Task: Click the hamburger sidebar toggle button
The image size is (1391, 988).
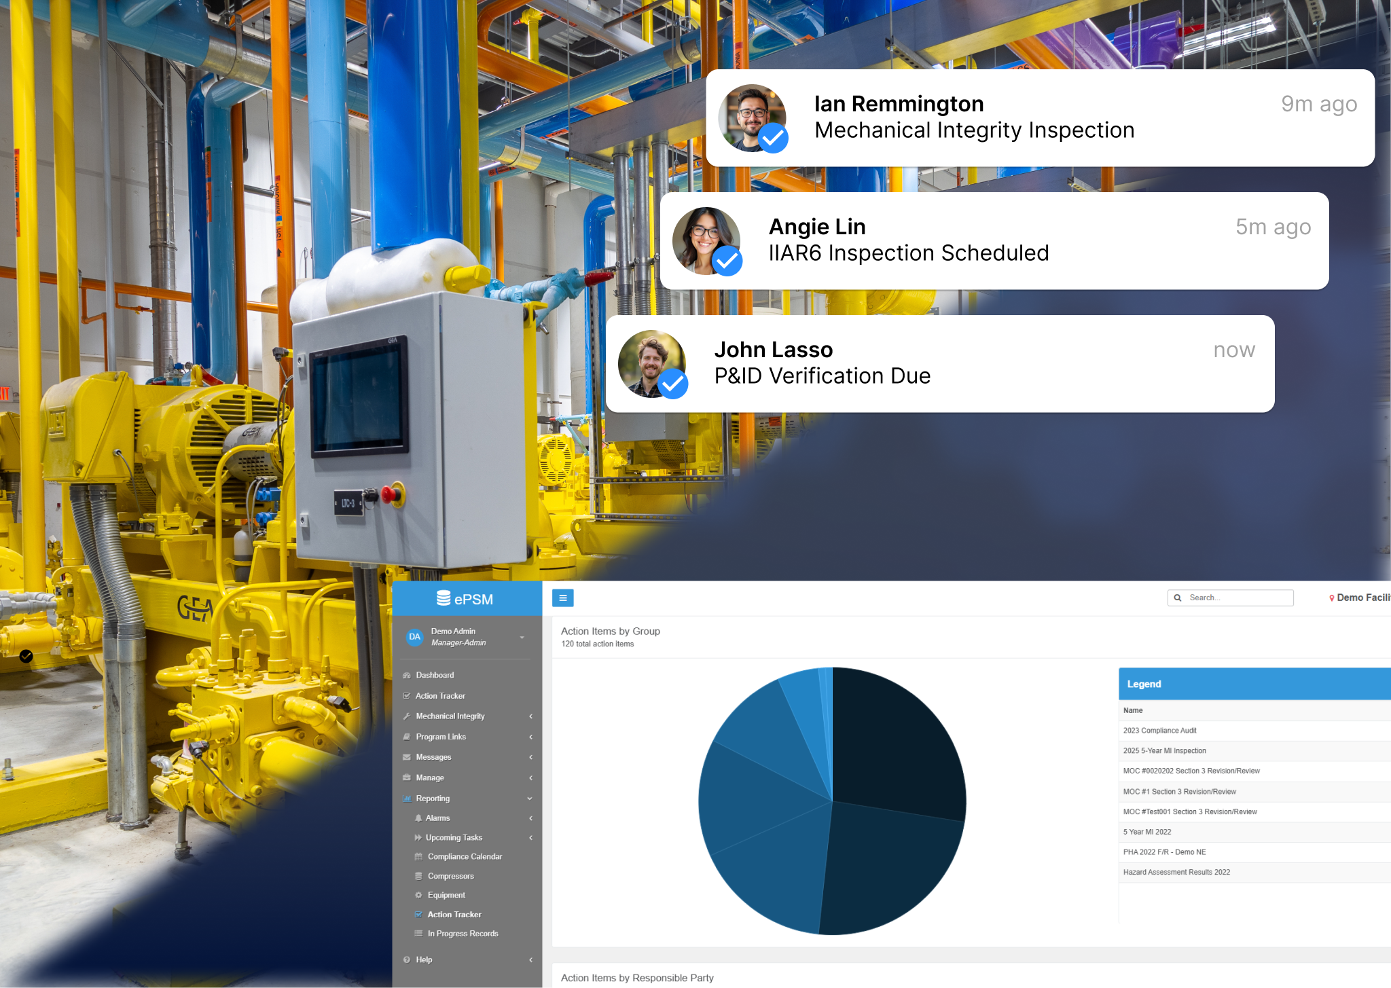Action: [562, 598]
